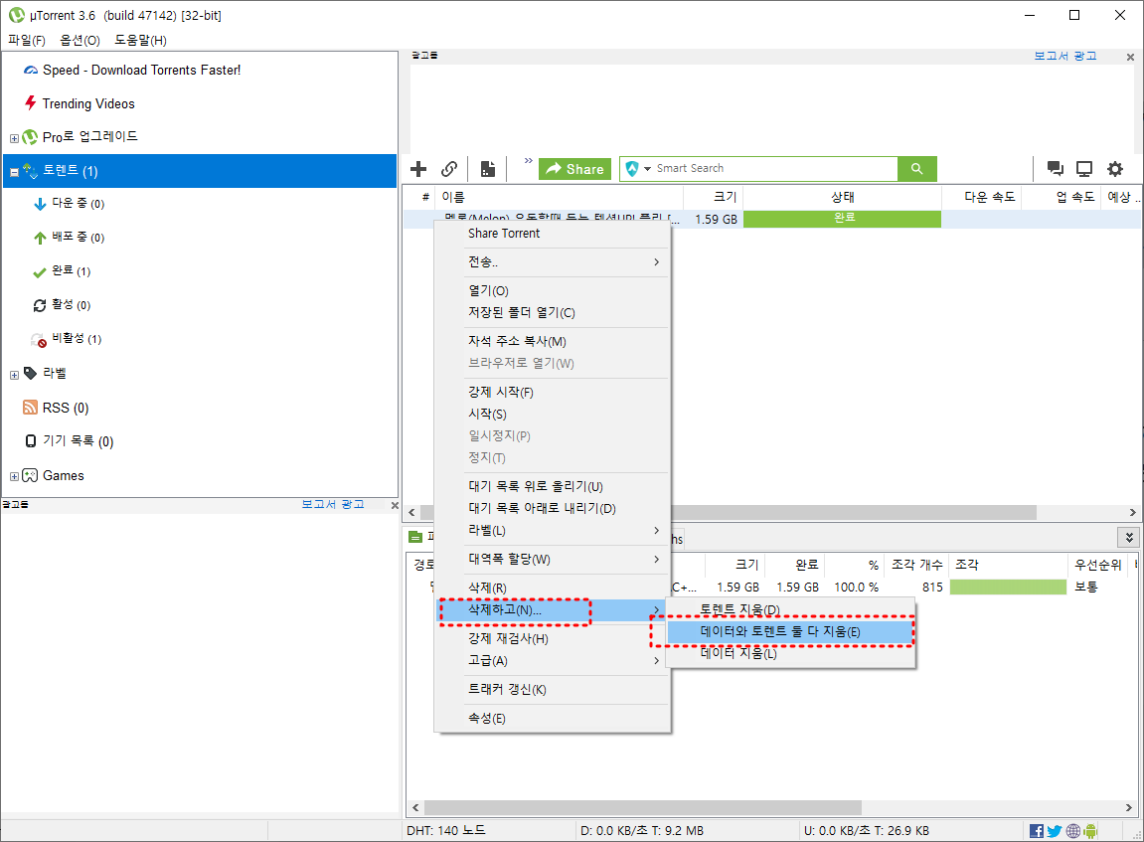Viewport: 1144px width, 842px height.
Task: Select 기기 목록 (0) item
Action: [79, 441]
